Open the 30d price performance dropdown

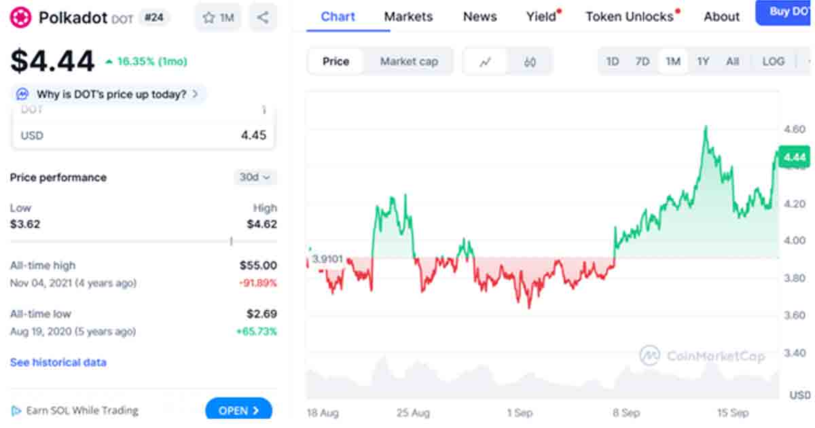pyautogui.click(x=255, y=177)
